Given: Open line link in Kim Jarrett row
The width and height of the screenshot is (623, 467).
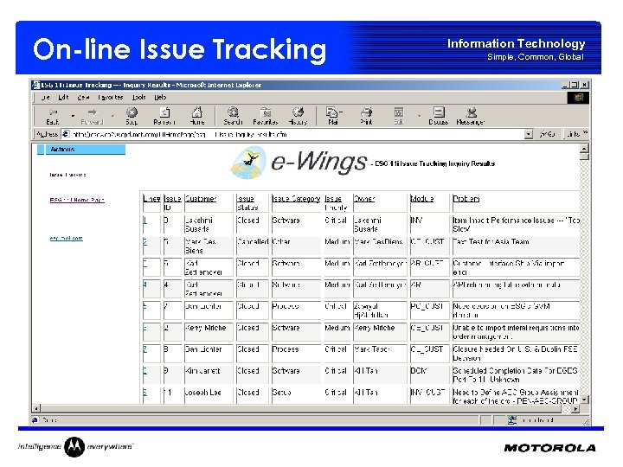Looking at the screenshot, I should coord(145,370).
